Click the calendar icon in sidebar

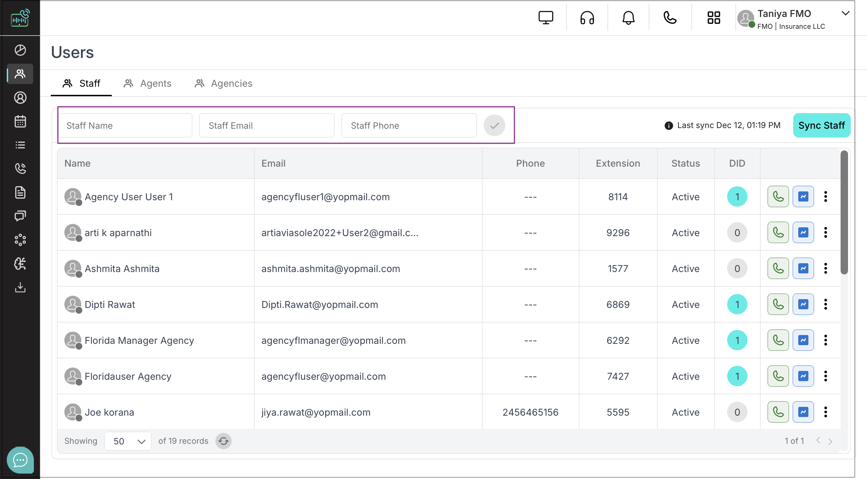(x=20, y=121)
